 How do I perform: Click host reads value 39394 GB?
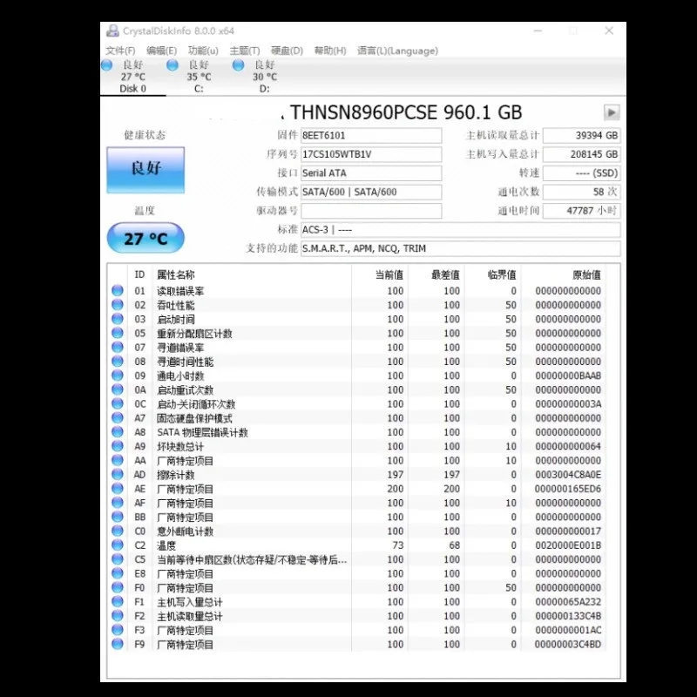581,136
